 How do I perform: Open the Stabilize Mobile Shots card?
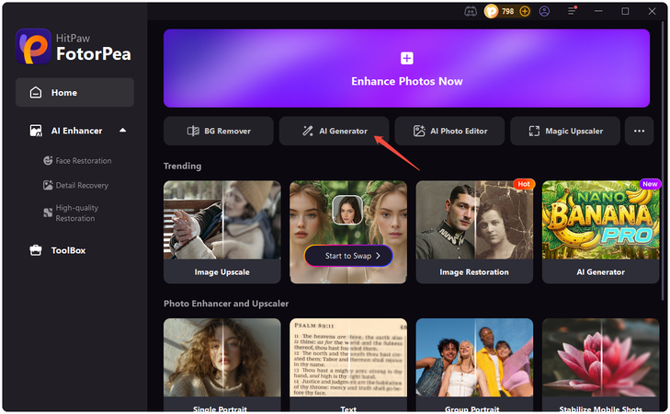click(600, 365)
